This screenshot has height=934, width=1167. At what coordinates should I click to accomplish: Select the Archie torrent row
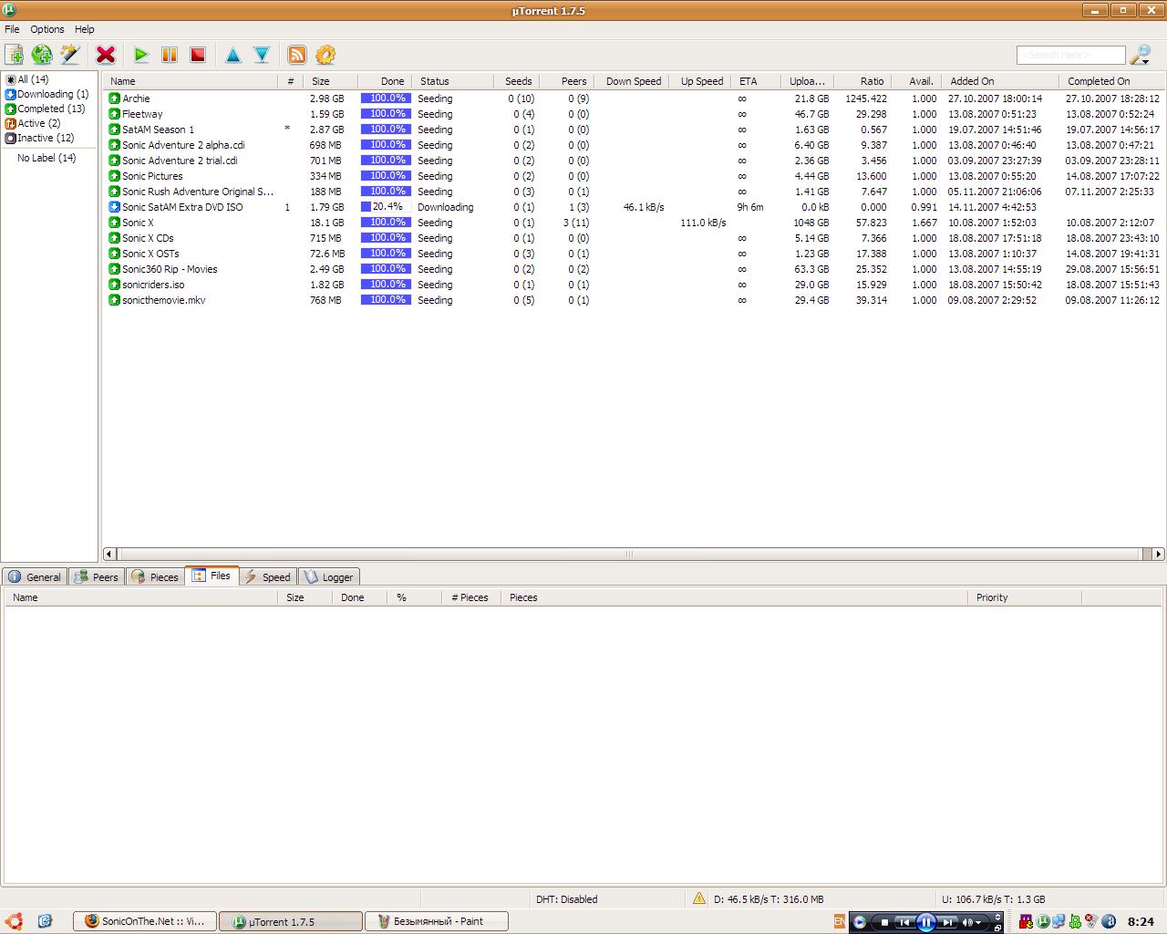(x=634, y=99)
